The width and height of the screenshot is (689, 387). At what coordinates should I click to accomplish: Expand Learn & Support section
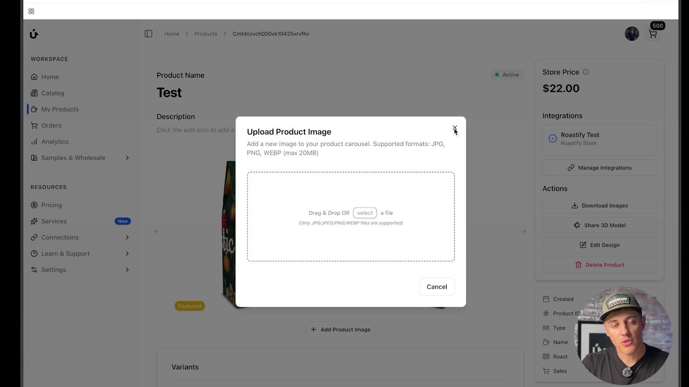[127, 254]
